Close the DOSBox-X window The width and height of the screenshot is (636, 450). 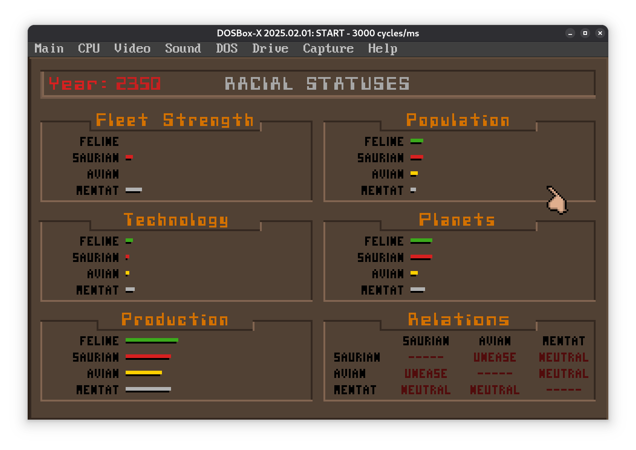coord(600,33)
